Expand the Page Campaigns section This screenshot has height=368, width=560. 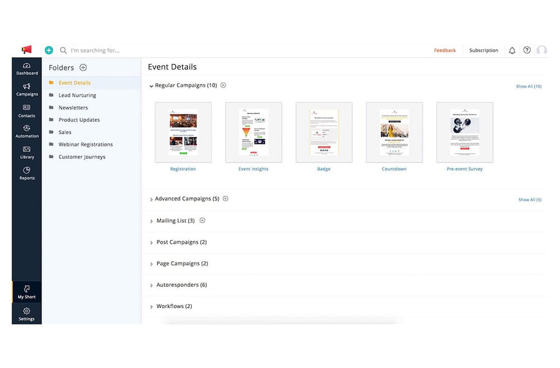tap(151, 264)
